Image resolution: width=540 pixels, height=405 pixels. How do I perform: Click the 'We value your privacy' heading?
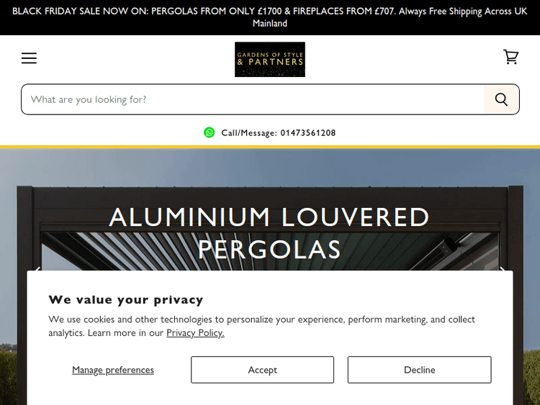[126, 300]
